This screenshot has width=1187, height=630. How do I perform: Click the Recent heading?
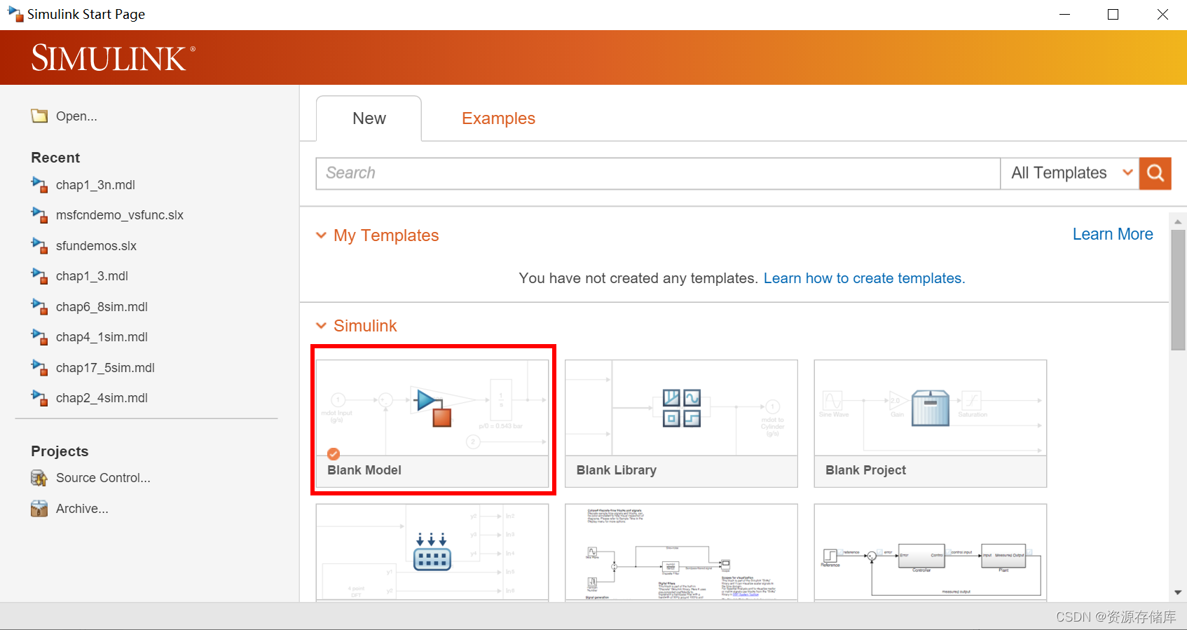[x=55, y=158]
